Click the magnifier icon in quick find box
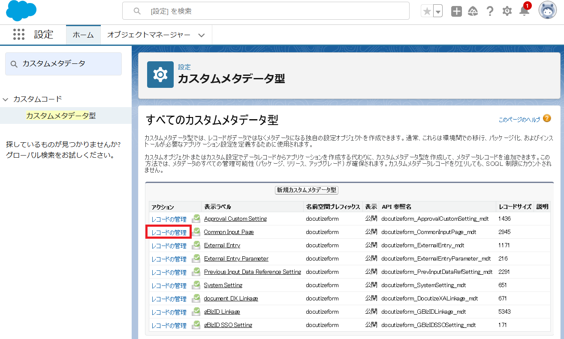Screen dimensions: 564x339 [14, 64]
